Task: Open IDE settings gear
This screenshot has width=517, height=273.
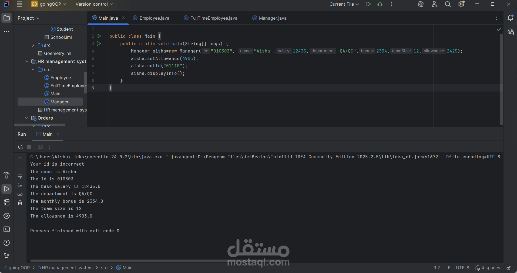Action: click(x=461, y=4)
